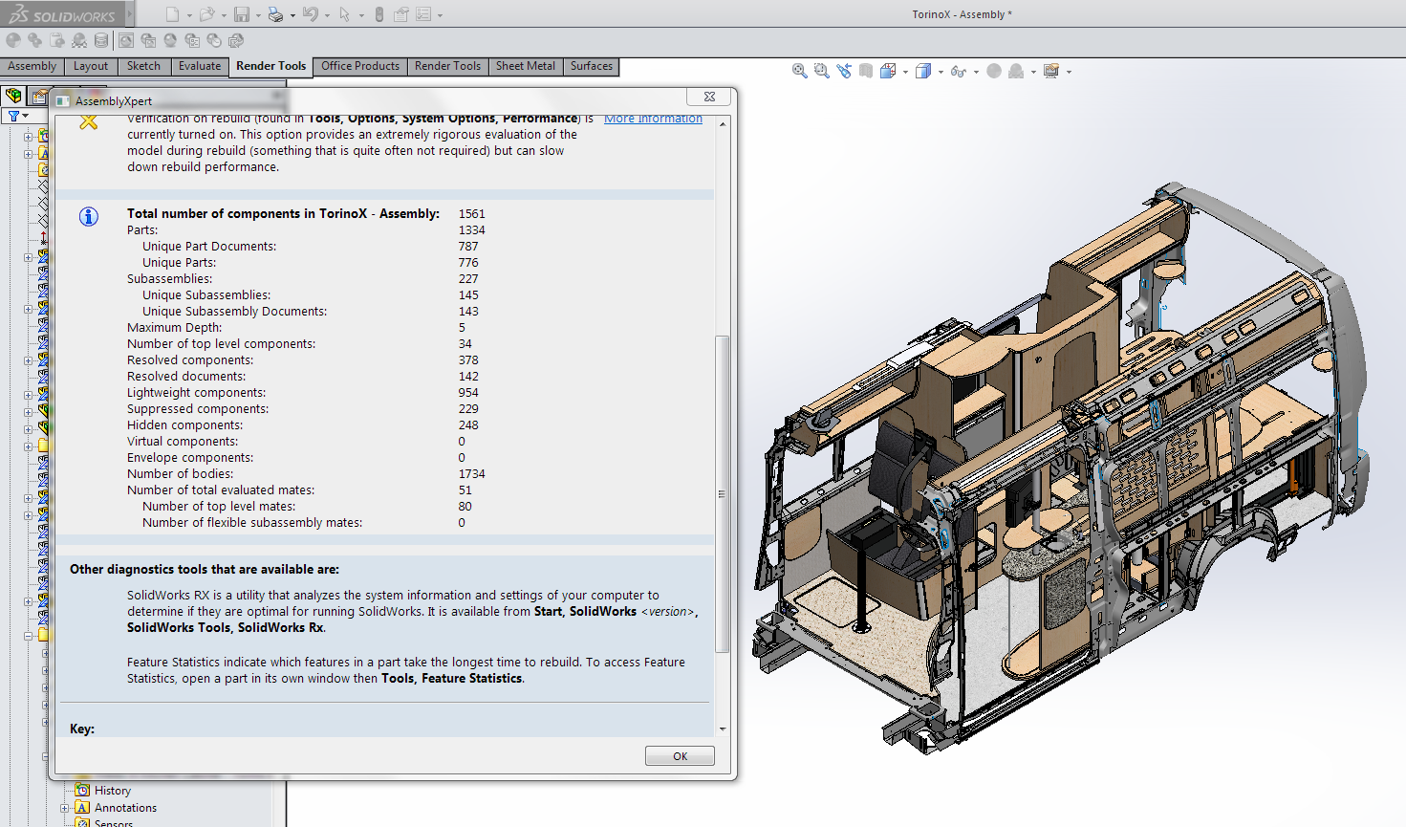This screenshot has width=1406, height=827.
Task: Follow the More Information link
Action: 653,119
